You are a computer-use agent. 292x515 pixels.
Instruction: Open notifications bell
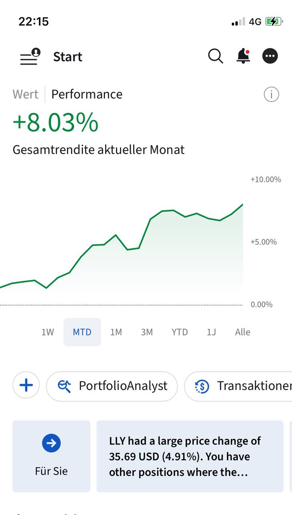[x=243, y=56]
